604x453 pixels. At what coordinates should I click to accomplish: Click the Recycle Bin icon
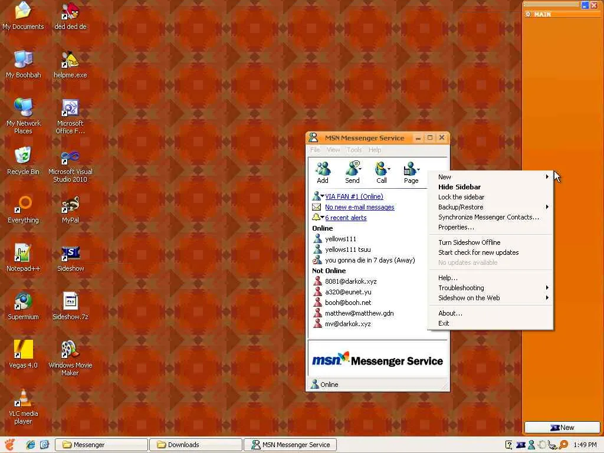point(23,160)
